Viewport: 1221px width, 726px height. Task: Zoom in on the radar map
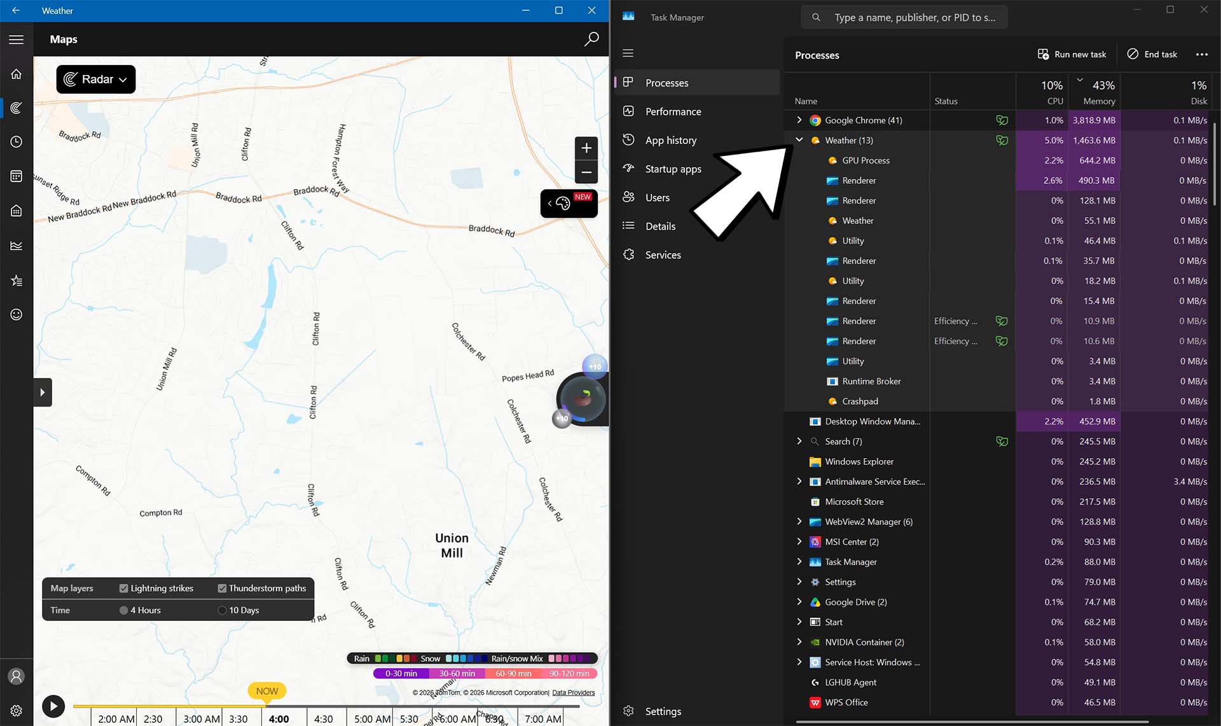(x=586, y=148)
